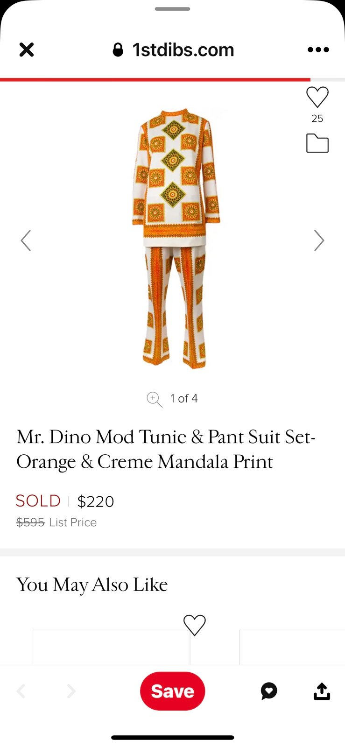The image size is (345, 747).
Task: Open the message reaction bubble icon
Action: 269,691
